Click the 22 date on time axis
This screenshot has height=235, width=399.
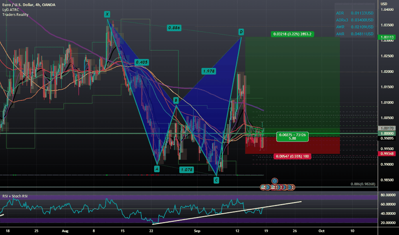151,231
